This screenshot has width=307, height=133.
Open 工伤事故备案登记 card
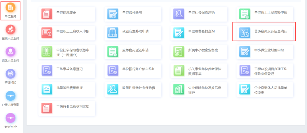pyautogui.click(x=69, y=69)
